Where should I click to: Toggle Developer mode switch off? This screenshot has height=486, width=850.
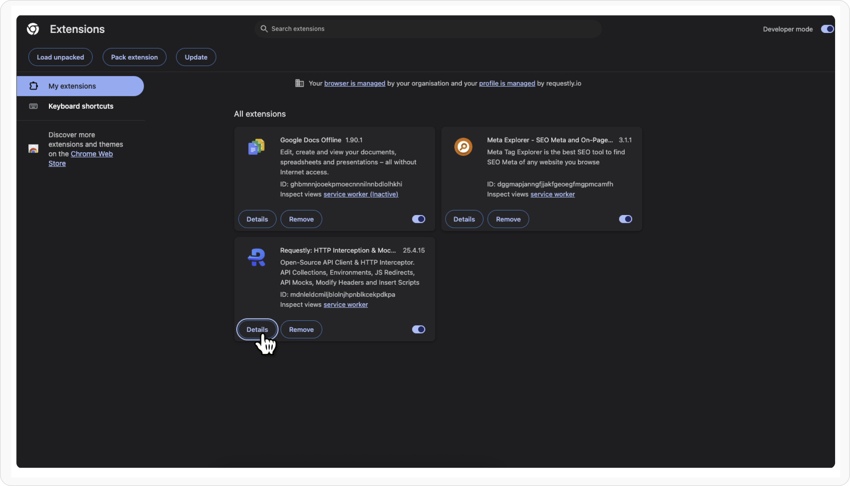tap(827, 29)
